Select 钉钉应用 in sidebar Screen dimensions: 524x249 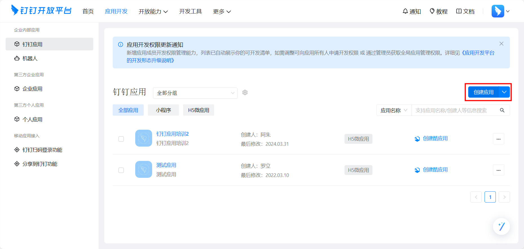(x=49, y=44)
